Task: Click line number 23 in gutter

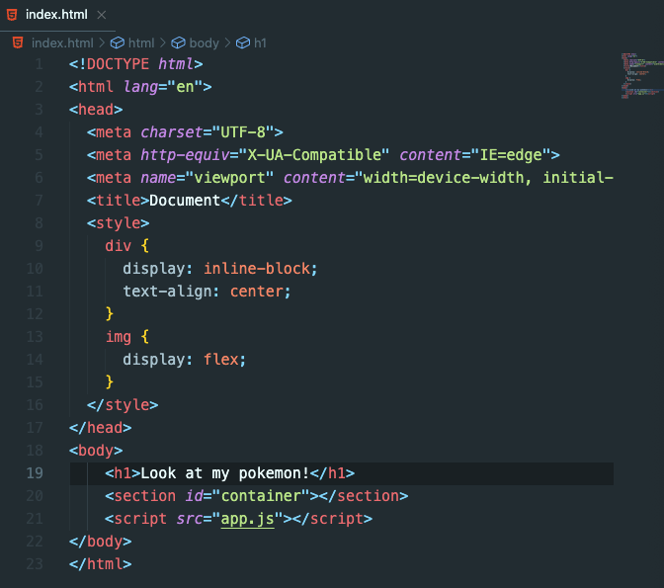Action: pos(35,564)
